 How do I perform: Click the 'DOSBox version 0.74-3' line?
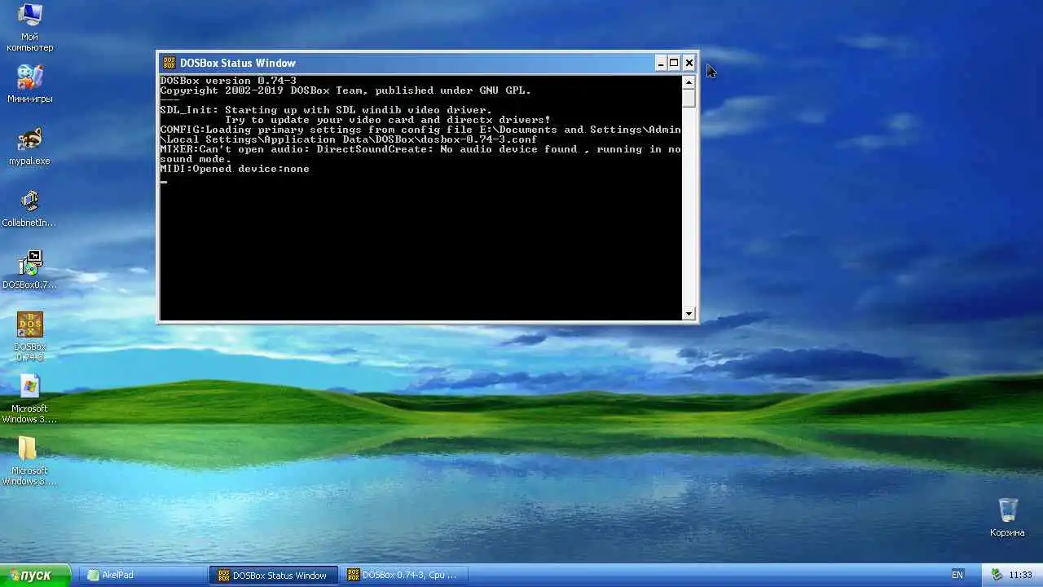[228, 81]
